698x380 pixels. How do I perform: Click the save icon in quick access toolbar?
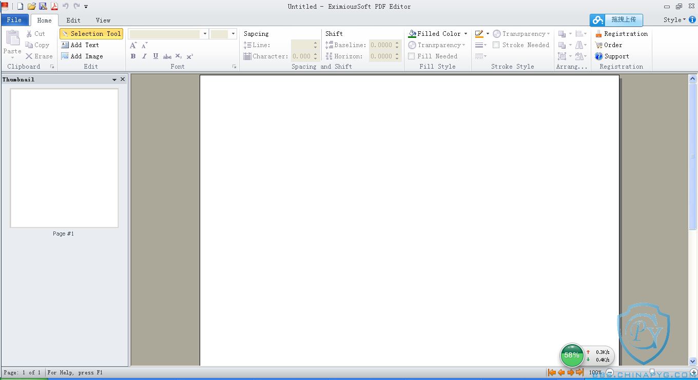click(43, 6)
